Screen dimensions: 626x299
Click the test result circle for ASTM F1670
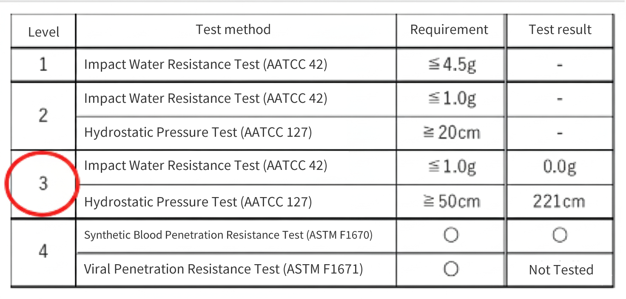(x=560, y=235)
